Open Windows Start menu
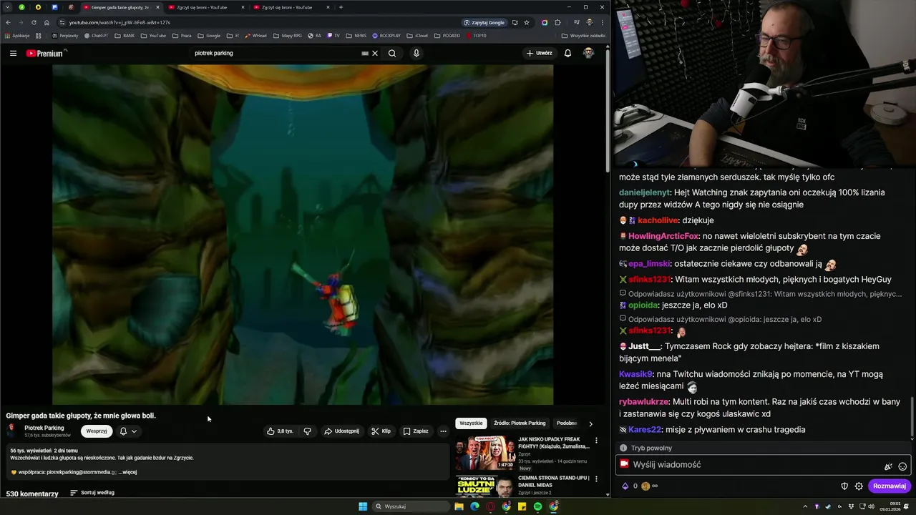This screenshot has height=515, width=916. 363,506
